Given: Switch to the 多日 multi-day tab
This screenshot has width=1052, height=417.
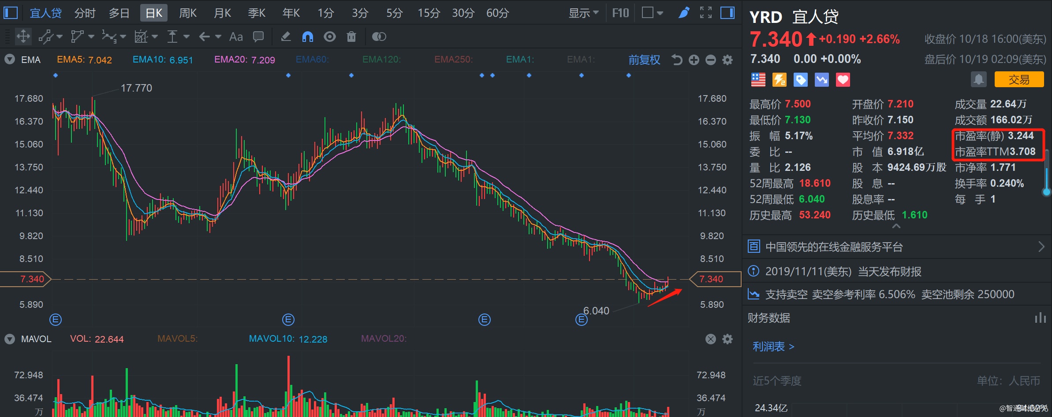Looking at the screenshot, I should click(119, 13).
